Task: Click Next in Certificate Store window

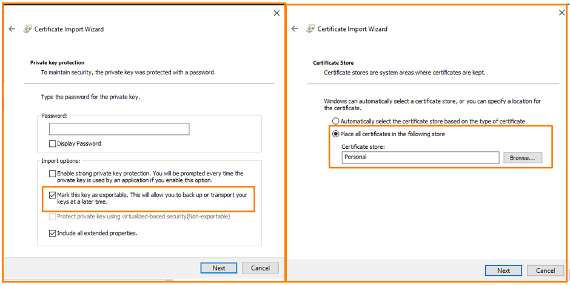Action: [503, 270]
